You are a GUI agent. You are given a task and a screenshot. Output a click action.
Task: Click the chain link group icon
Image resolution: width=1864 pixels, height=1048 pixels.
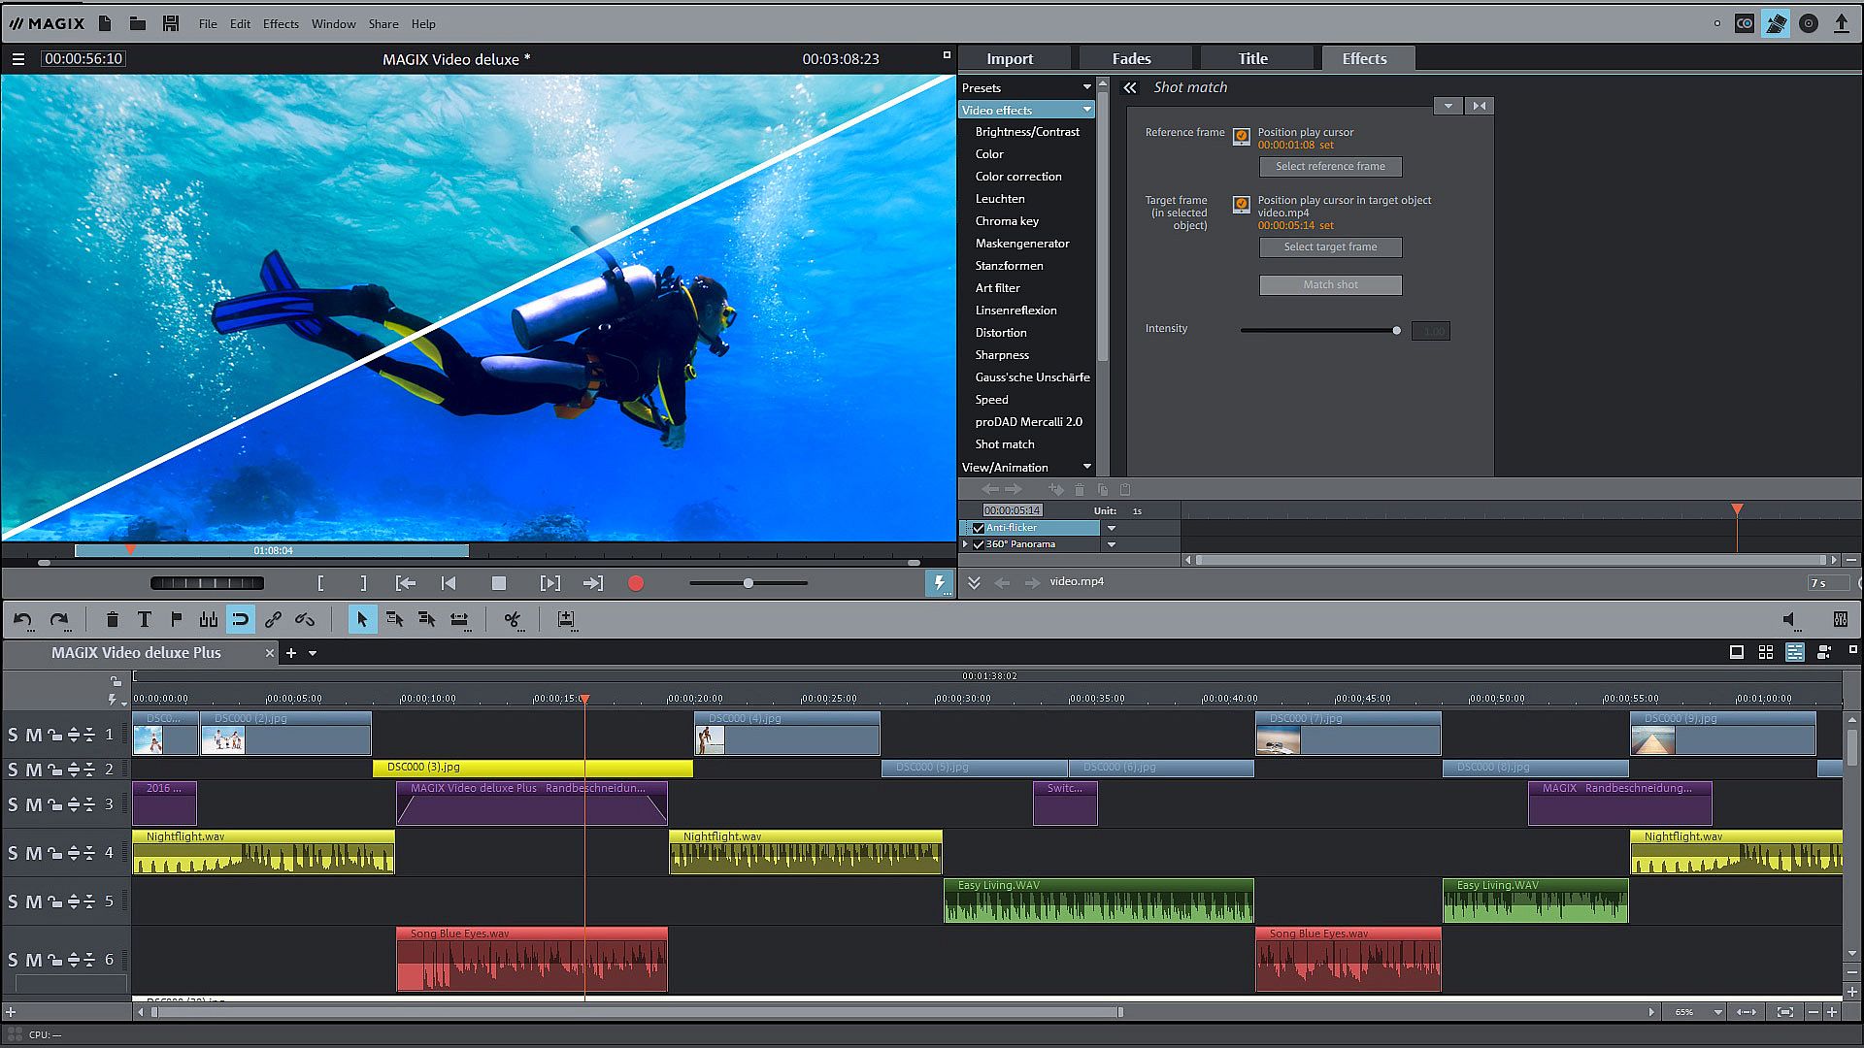click(x=273, y=619)
